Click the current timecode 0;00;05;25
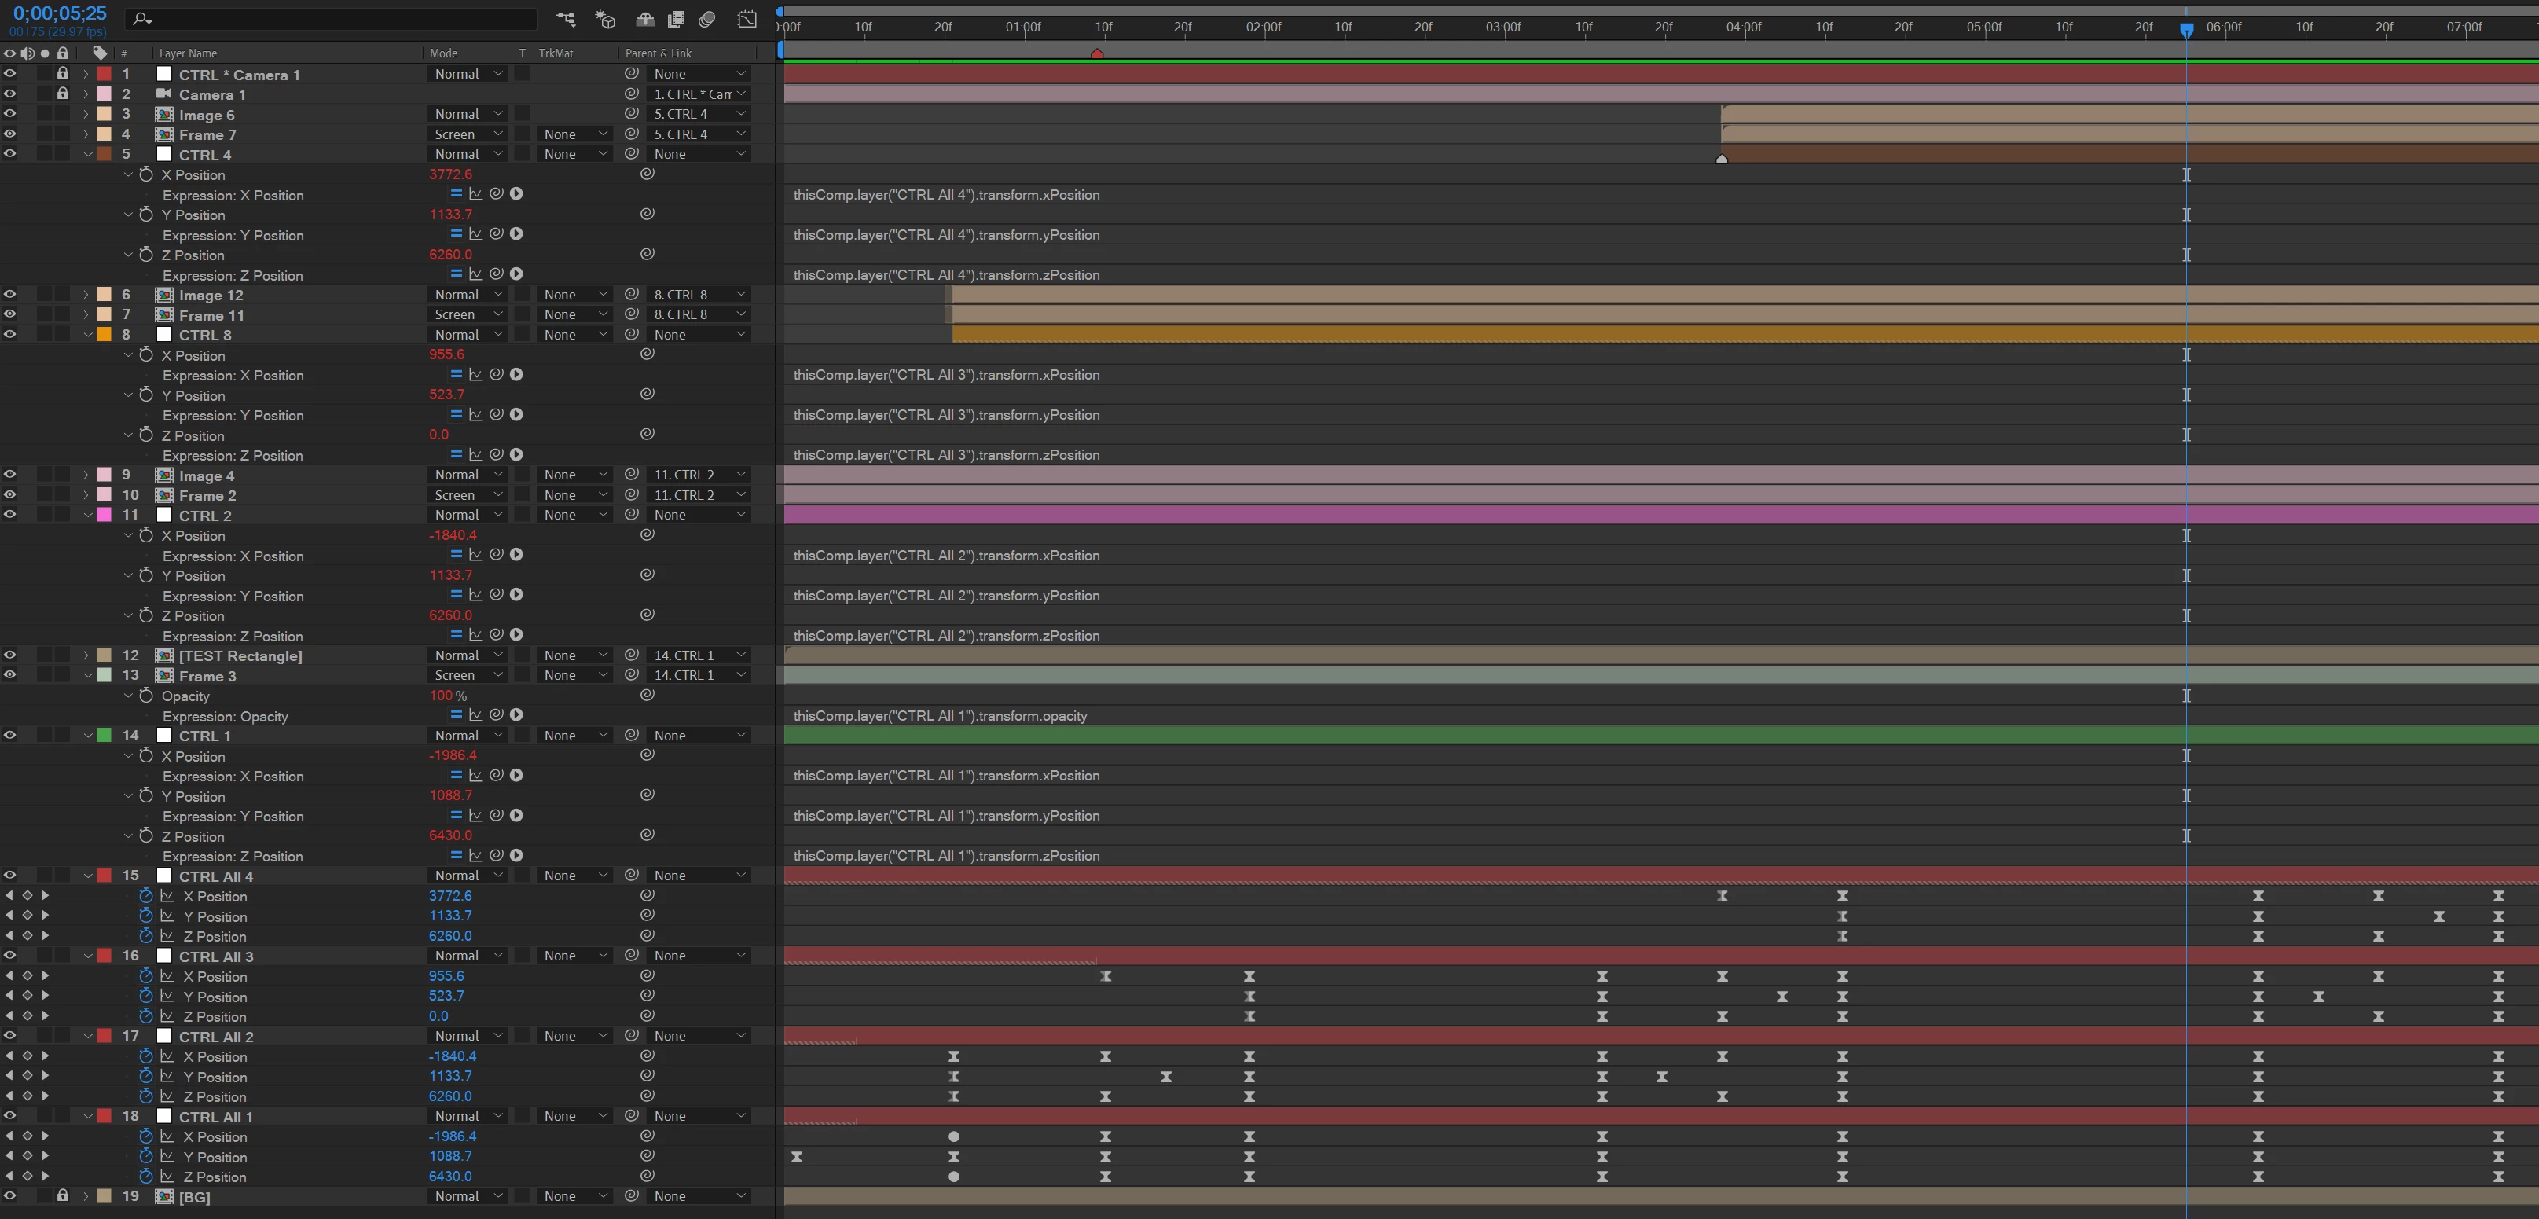 click(x=59, y=14)
